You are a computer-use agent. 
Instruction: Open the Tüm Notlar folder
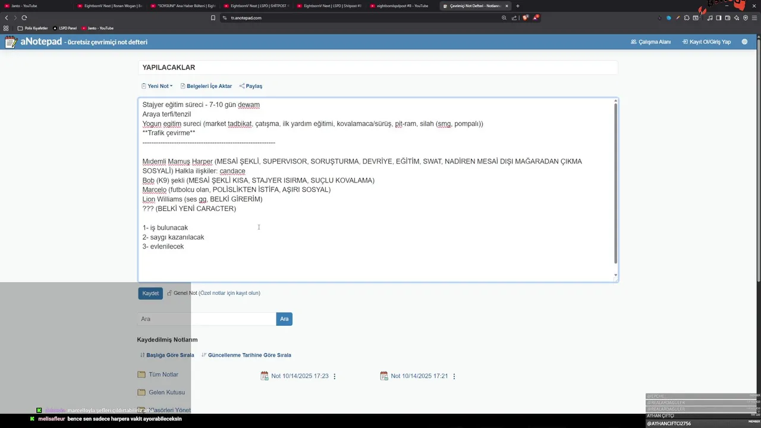click(x=158, y=374)
